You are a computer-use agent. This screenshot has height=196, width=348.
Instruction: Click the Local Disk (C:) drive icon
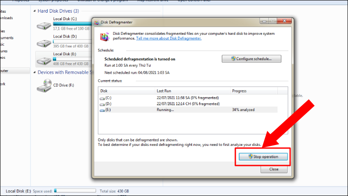pyautogui.click(x=44, y=26)
